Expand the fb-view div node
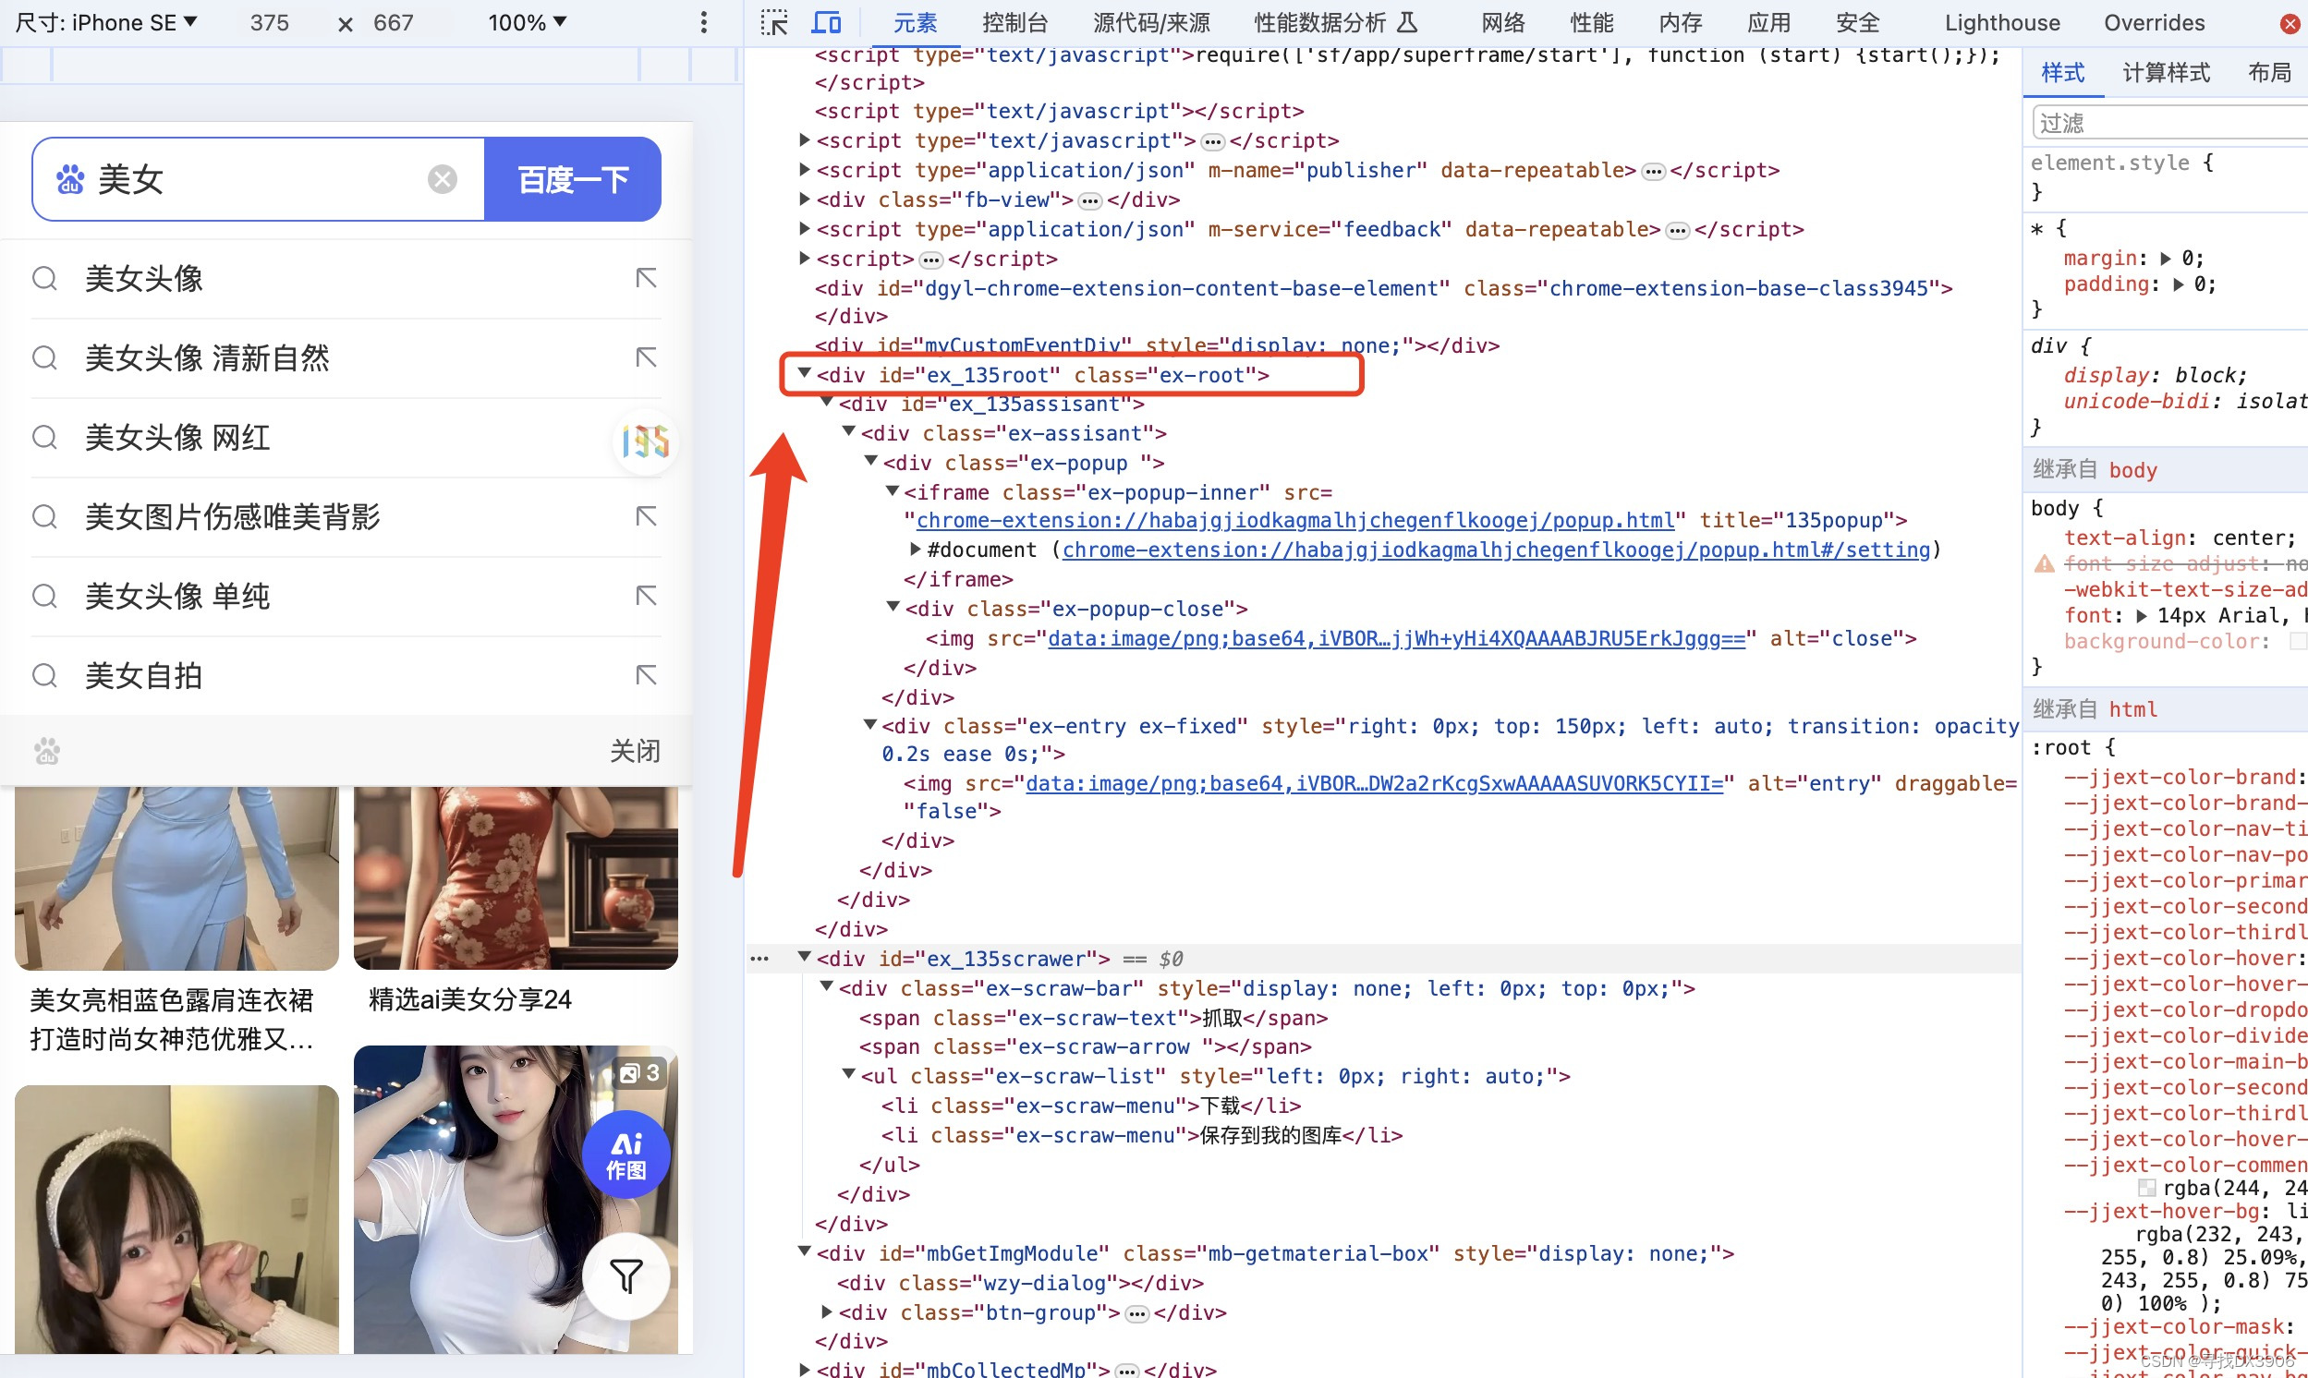The width and height of the screenshot is (2308, 1378). tap(805, 199)
